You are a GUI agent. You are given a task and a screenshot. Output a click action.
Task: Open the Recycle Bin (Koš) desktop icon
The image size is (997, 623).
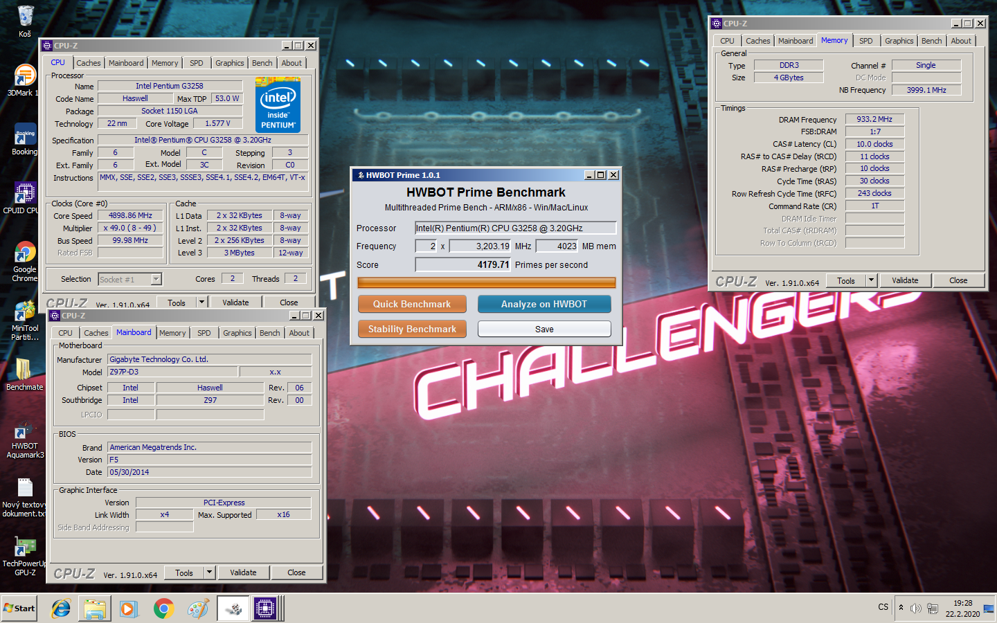[25, 21]
